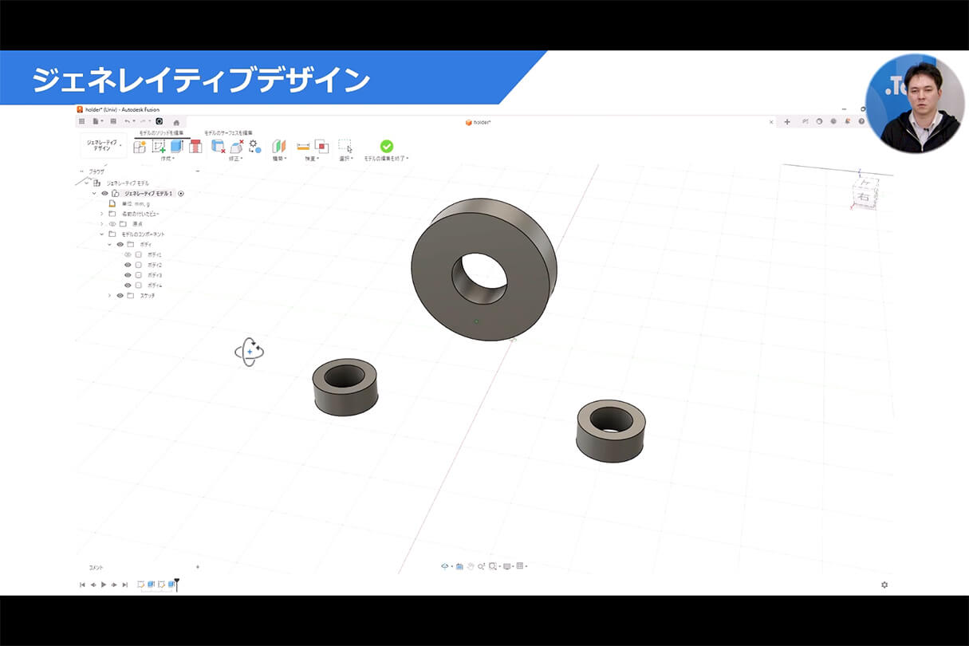Click the redo arrow icon

pyautogui.click(x=143, y=121)
